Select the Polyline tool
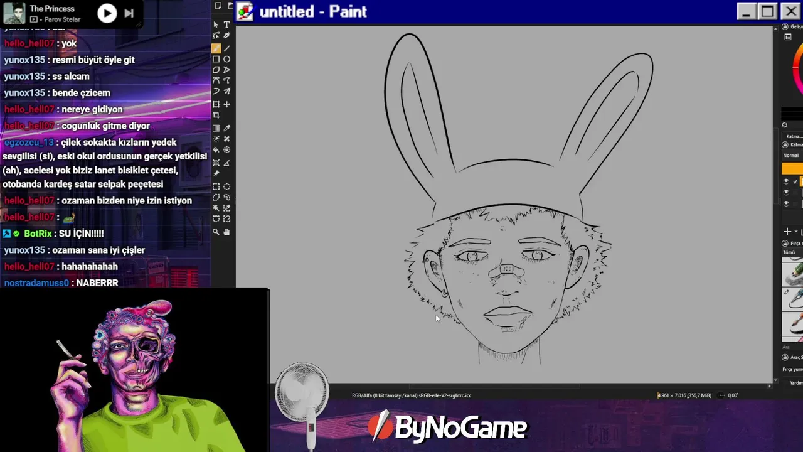This screenshot has width=803, height=452. [x=226, y=70]
